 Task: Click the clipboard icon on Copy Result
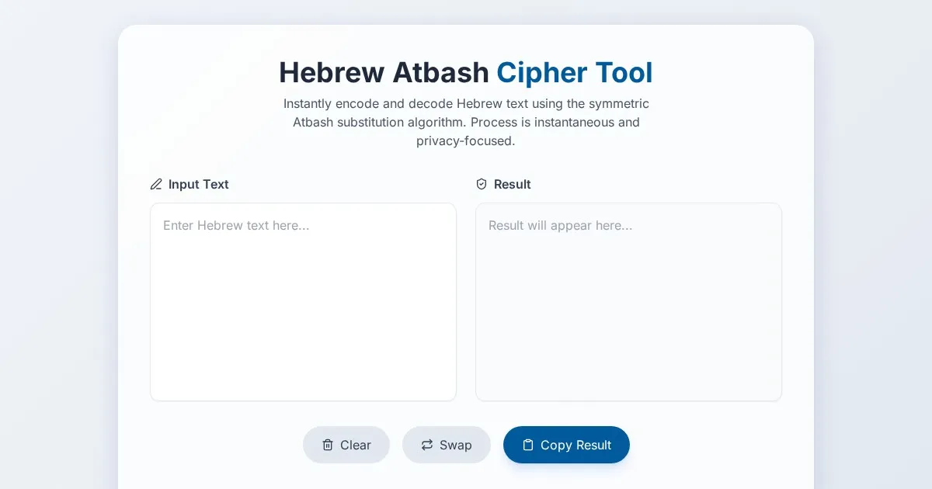point(528,445)
